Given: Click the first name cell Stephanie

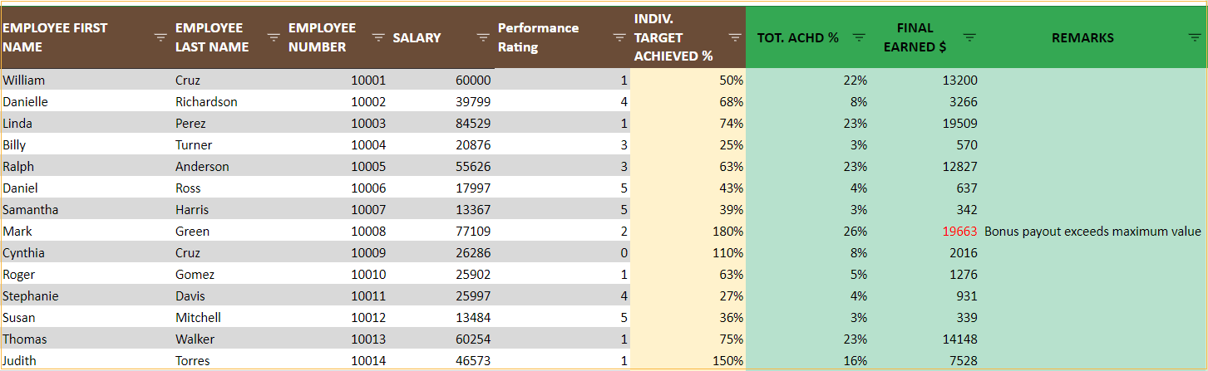Looking at the screenshot, I should point(86,296).
